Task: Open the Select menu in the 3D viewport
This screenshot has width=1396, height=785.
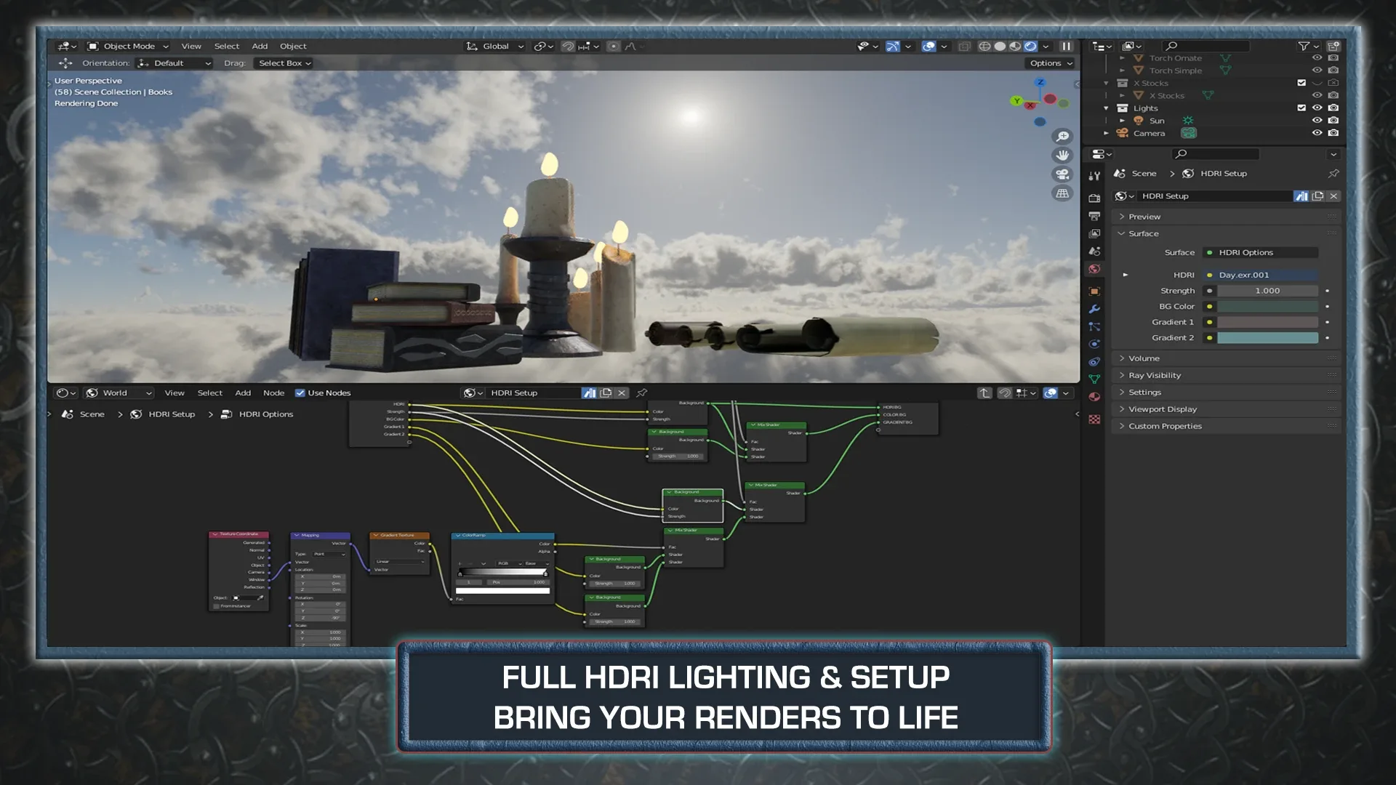Action: [226, 46]
